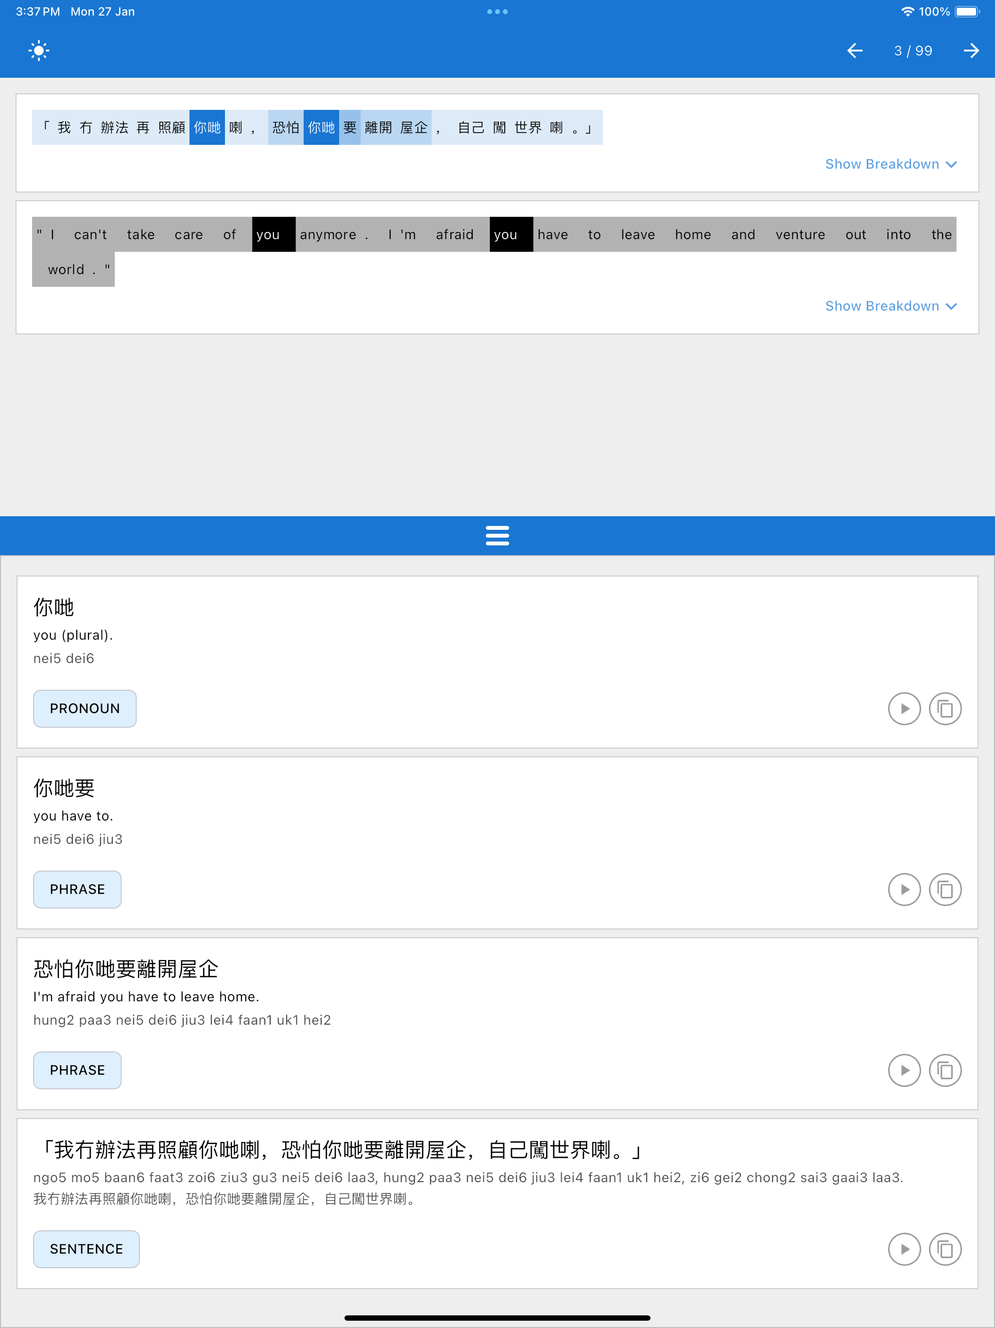Select the word 恐怕 in Cantonese sentence
The image size is (995, 1328).
pos(286,127)
